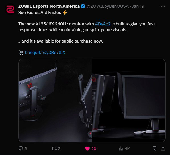Open the share menu arrow icon
This screenshot has width=170, height=155.
[163, 148]
